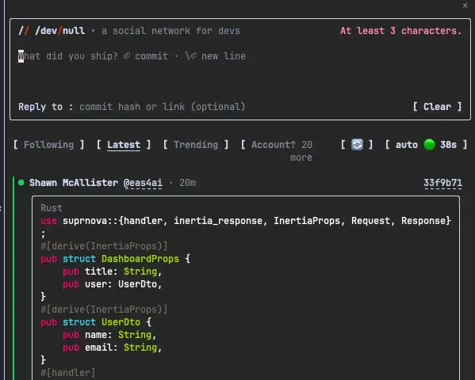Click the 'At least 3 characters.' warning
This screenshot has height=380, width=475.
click(x=400, y=31)
